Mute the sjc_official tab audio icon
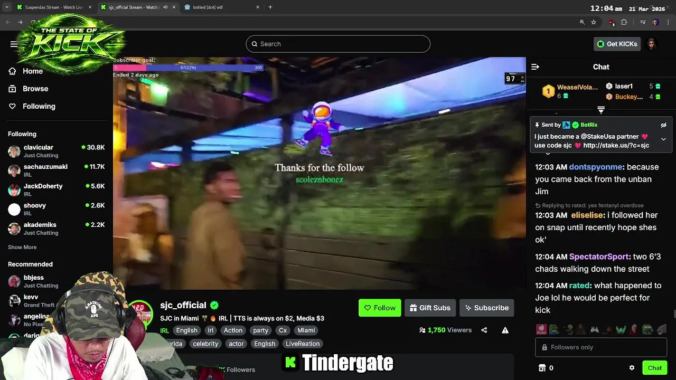 165,7
